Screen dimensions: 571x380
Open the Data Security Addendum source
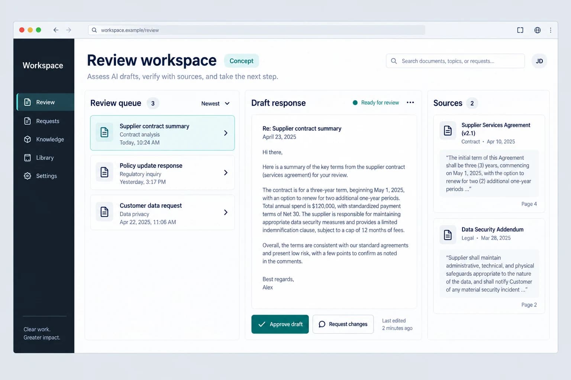point(489,266)
